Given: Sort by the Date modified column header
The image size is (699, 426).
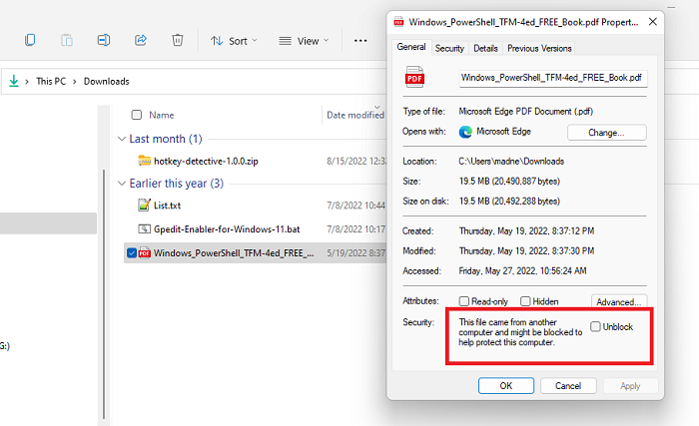Looking at the screenshot, I should pyautogui.click(x=355, y=115).
